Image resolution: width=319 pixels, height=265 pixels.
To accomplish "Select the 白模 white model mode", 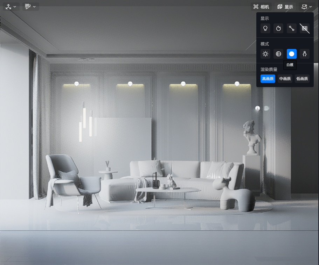I will 292,54.
